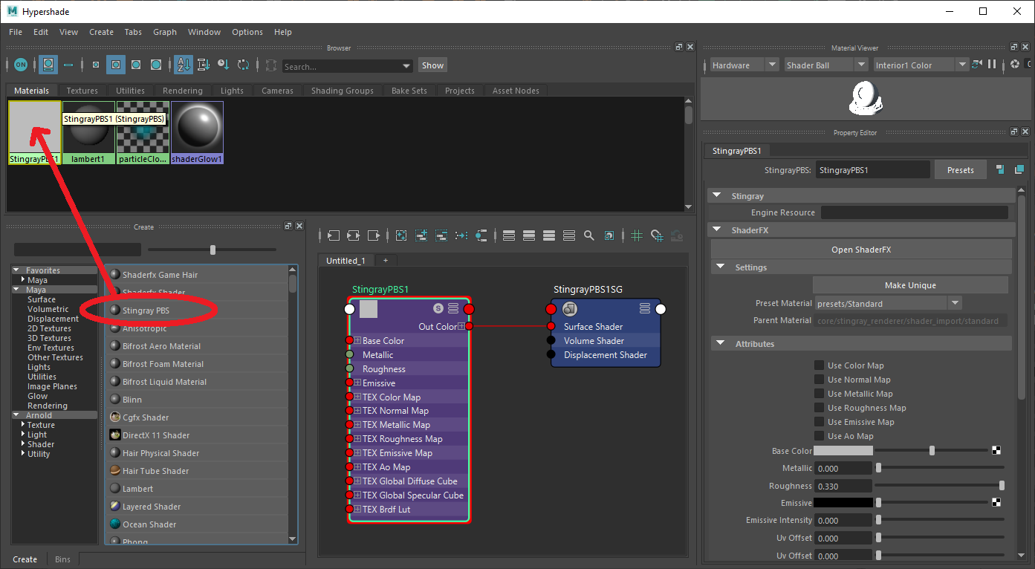Click the magnifier search icon in graph toolbar
This screenshot has height=569, width=1035.
click(x=588, y=235)
